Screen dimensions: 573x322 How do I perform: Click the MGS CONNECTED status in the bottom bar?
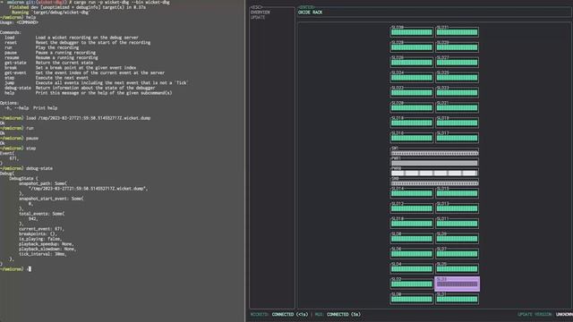tap(338, 314)
